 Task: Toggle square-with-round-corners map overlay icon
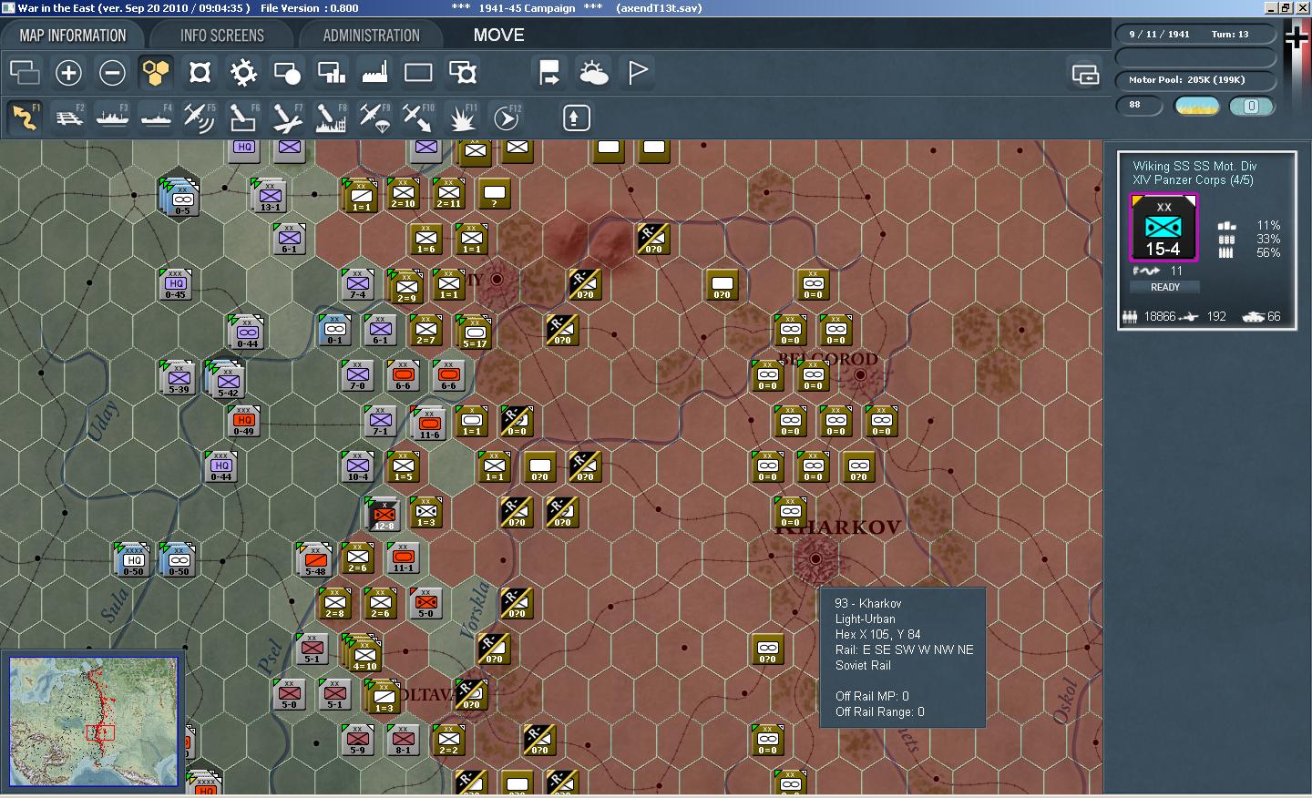200,72
